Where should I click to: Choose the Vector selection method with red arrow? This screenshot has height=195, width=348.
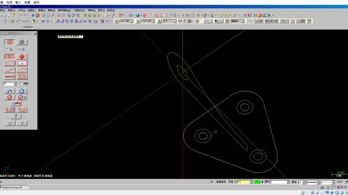click(10, 77)
